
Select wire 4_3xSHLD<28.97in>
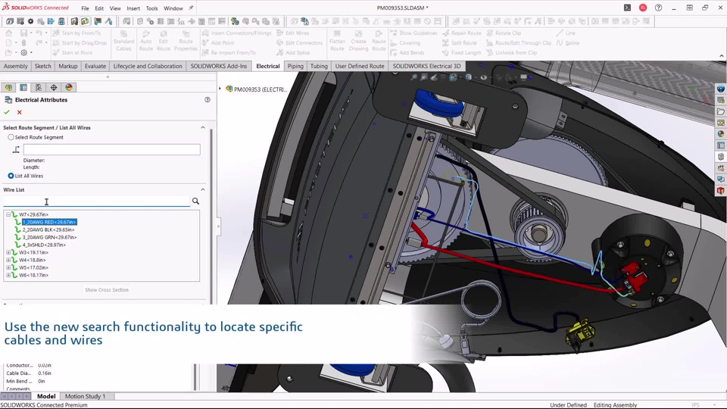(x=44, y=245)
